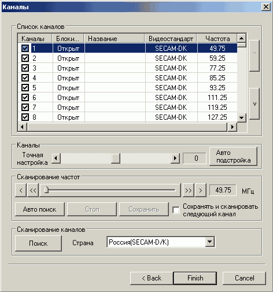Sort by the Каналы column header
This screenshot has width=273, height=292.
(x=35, y=38)
